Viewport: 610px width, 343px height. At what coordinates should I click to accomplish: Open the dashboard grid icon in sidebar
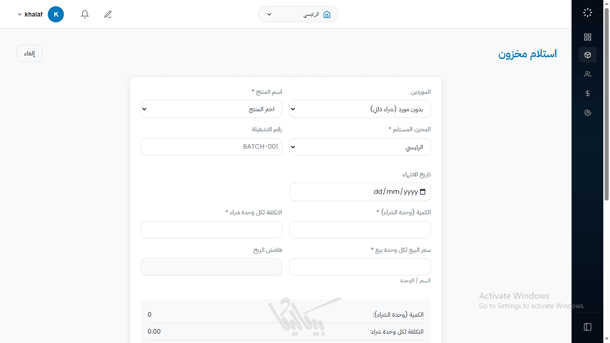[x=588, y=37]
